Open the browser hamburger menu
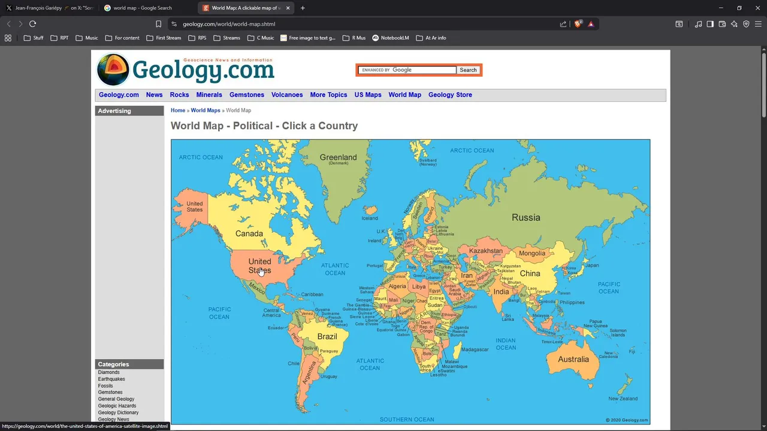767x431 pixels. pos(758,24)
